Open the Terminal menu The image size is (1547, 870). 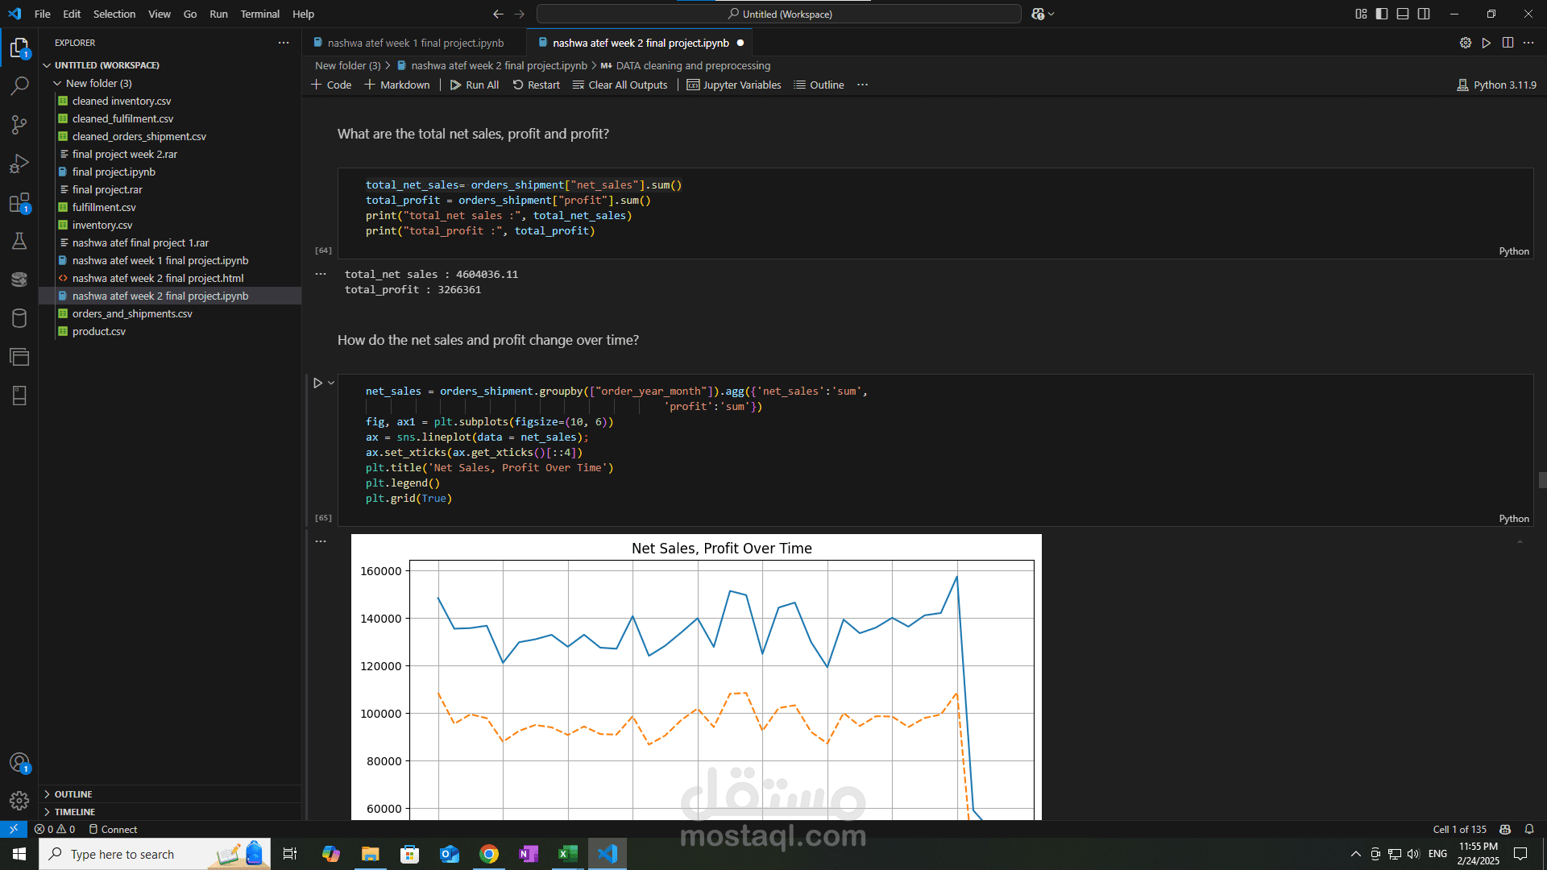259,14
